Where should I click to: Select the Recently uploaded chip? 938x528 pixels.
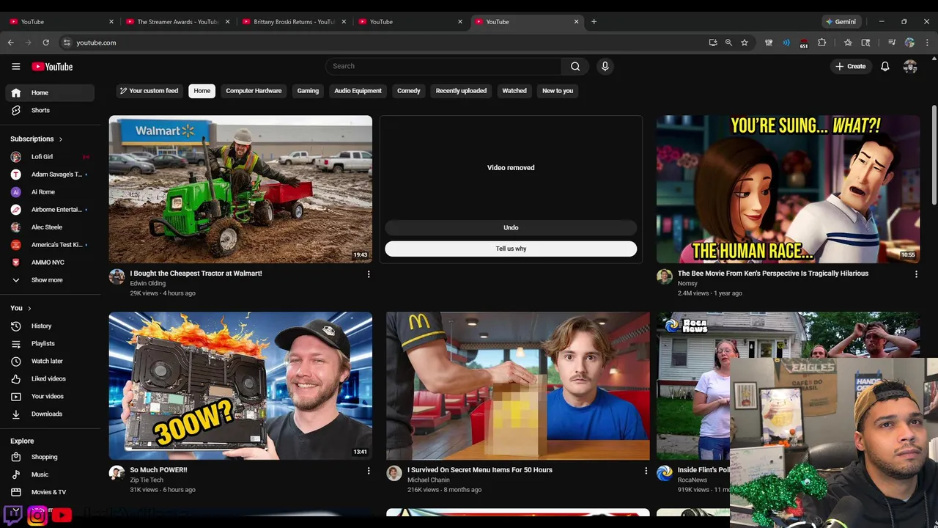pyautogui.click(x=461, y=91)
